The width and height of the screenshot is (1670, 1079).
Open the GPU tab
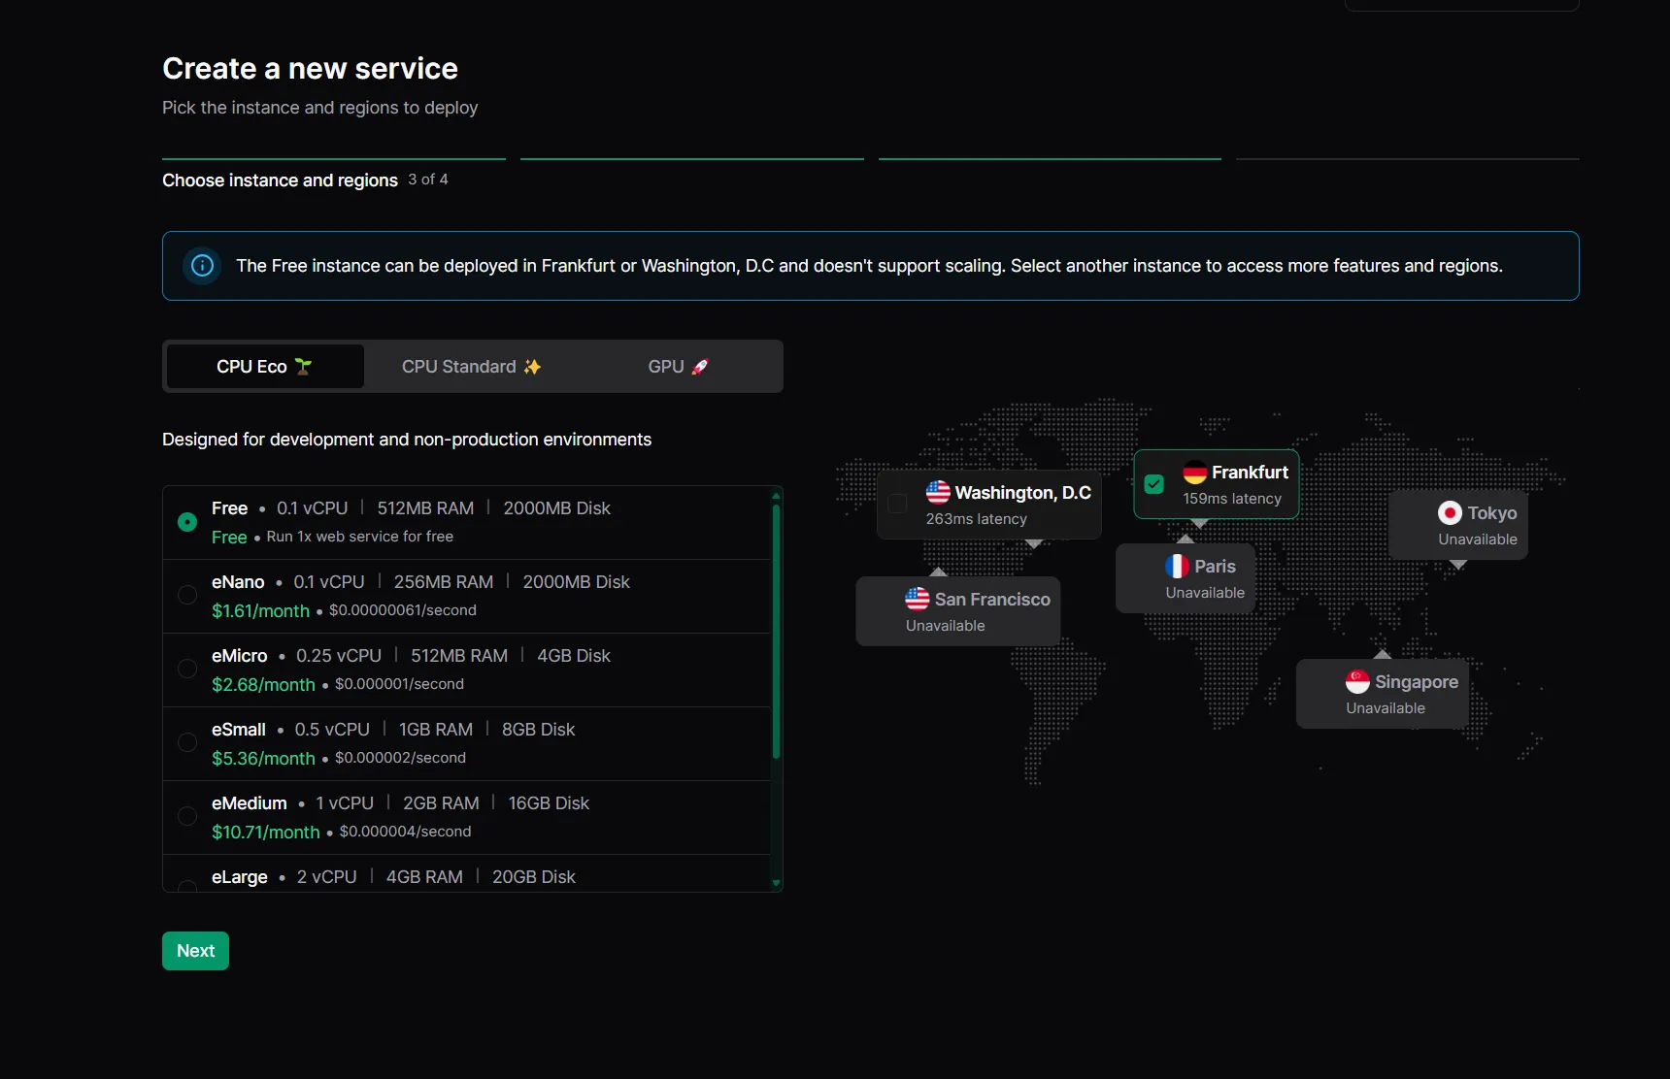678,366
